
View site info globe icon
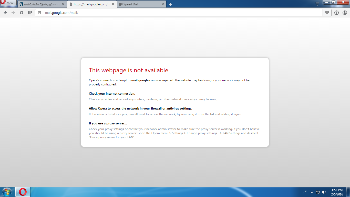pos(39,13)
